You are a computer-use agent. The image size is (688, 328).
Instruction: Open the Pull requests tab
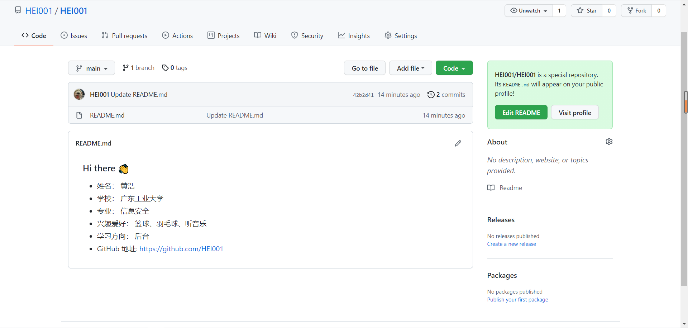pyautogui.click(x=124, y=35)
